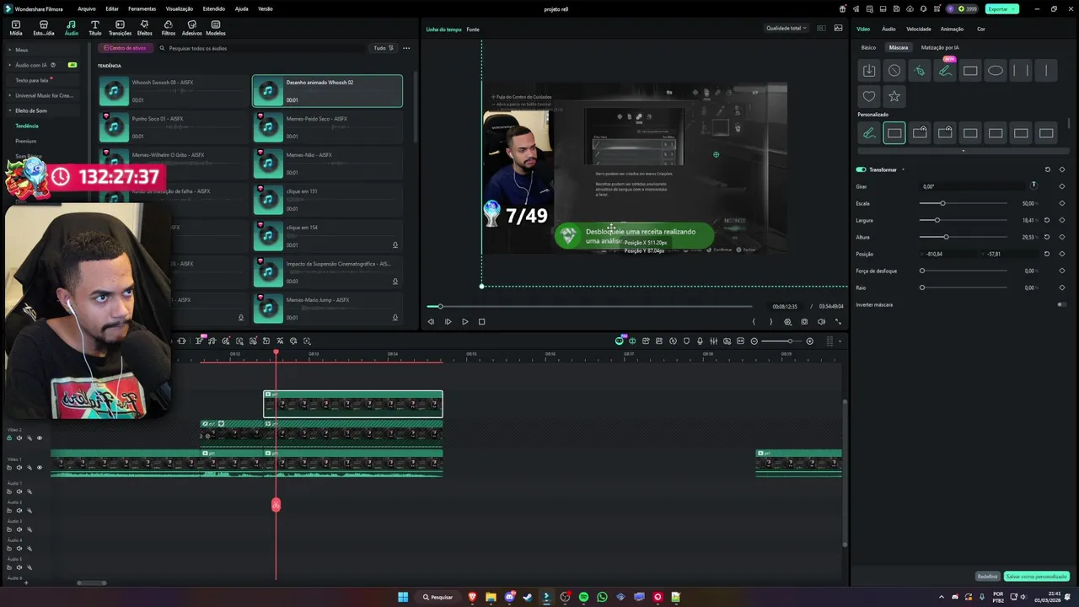Open the Visualização menu
The image size is (1079, 607).
point(179,8)
